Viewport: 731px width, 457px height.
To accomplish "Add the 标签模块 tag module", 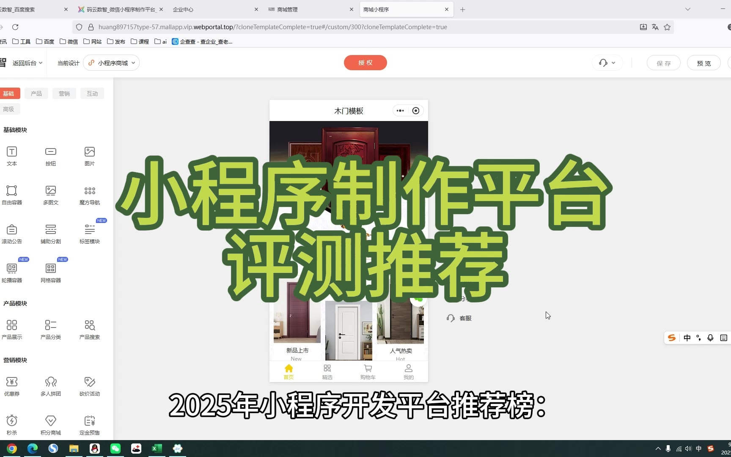I will point(90,234).
